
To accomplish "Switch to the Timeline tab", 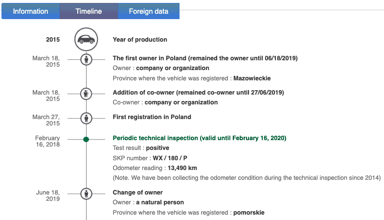I will 89,11.
